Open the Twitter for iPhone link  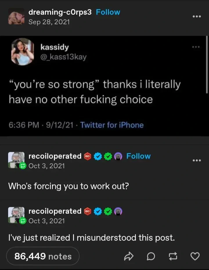click(112, 125)
